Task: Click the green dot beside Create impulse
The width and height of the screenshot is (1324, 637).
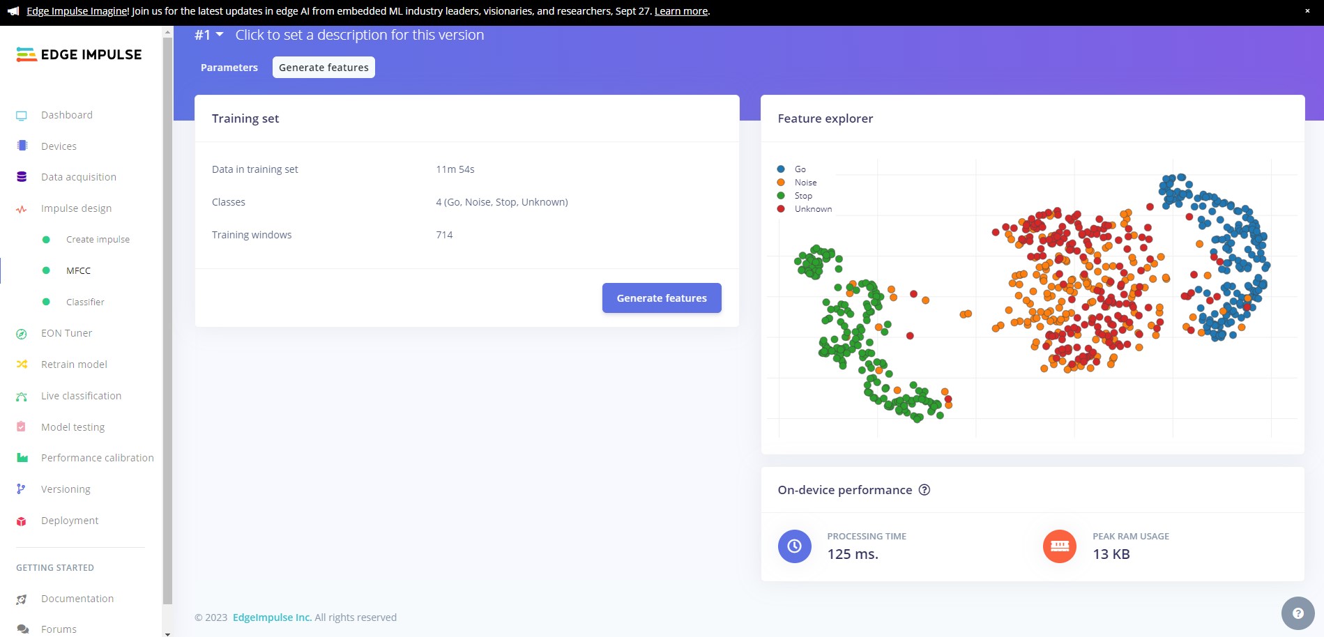Action: tap(46, 240)
